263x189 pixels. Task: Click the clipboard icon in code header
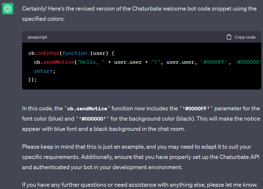pyautogui.click(x=229, y=37)
